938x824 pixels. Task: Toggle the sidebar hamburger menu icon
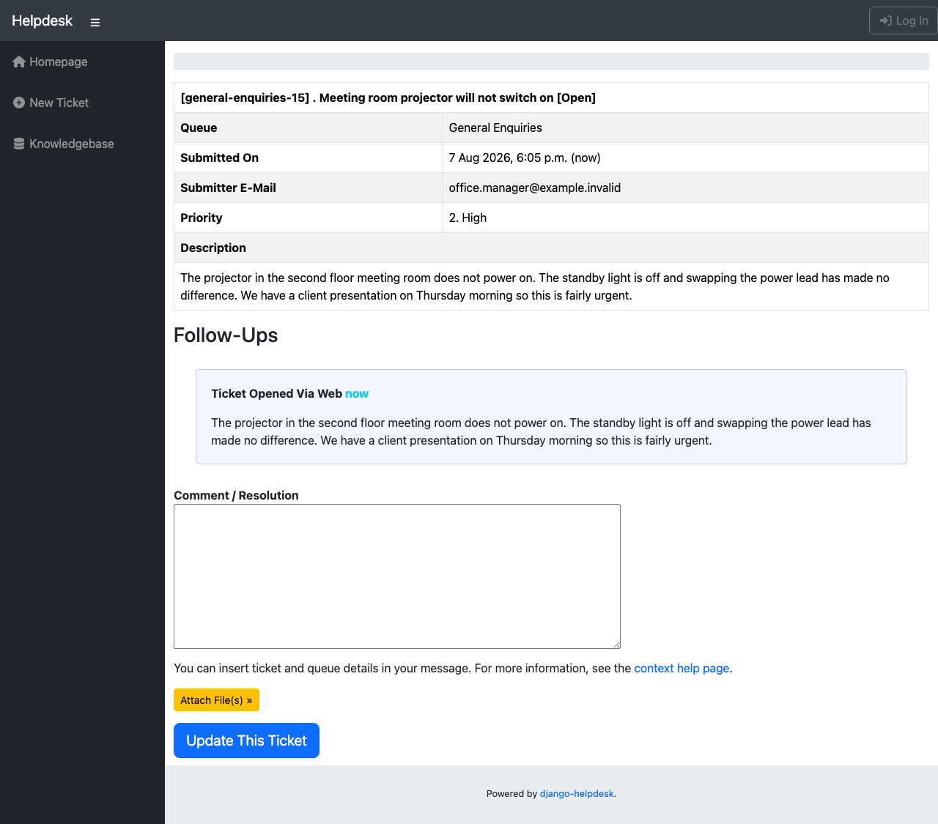[95, 22]
